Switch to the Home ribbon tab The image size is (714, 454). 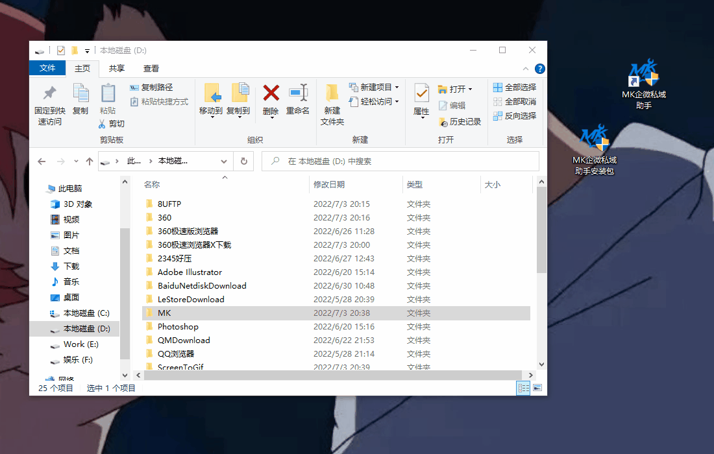coord(82,68)
